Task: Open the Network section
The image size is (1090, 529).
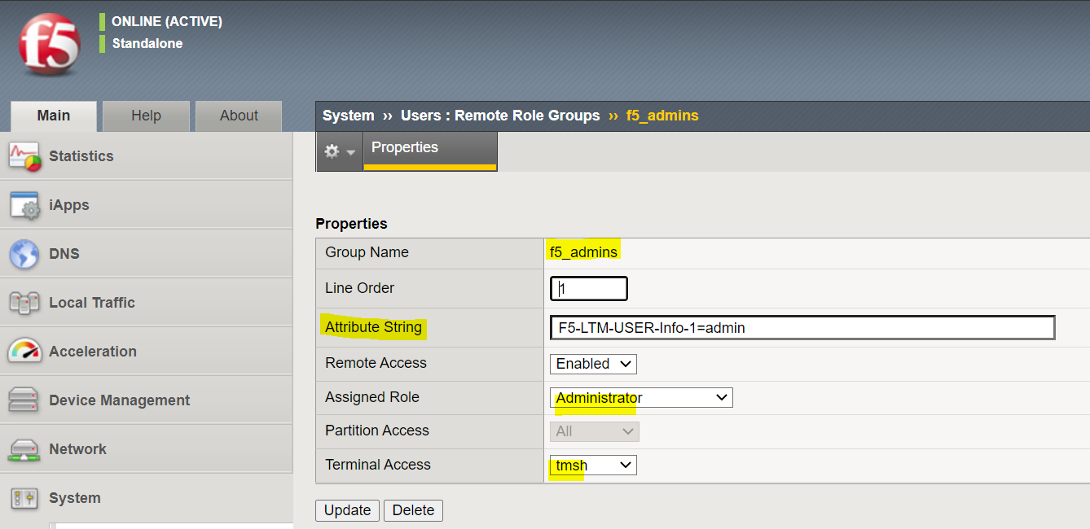Action: click(x=77, y=448)
